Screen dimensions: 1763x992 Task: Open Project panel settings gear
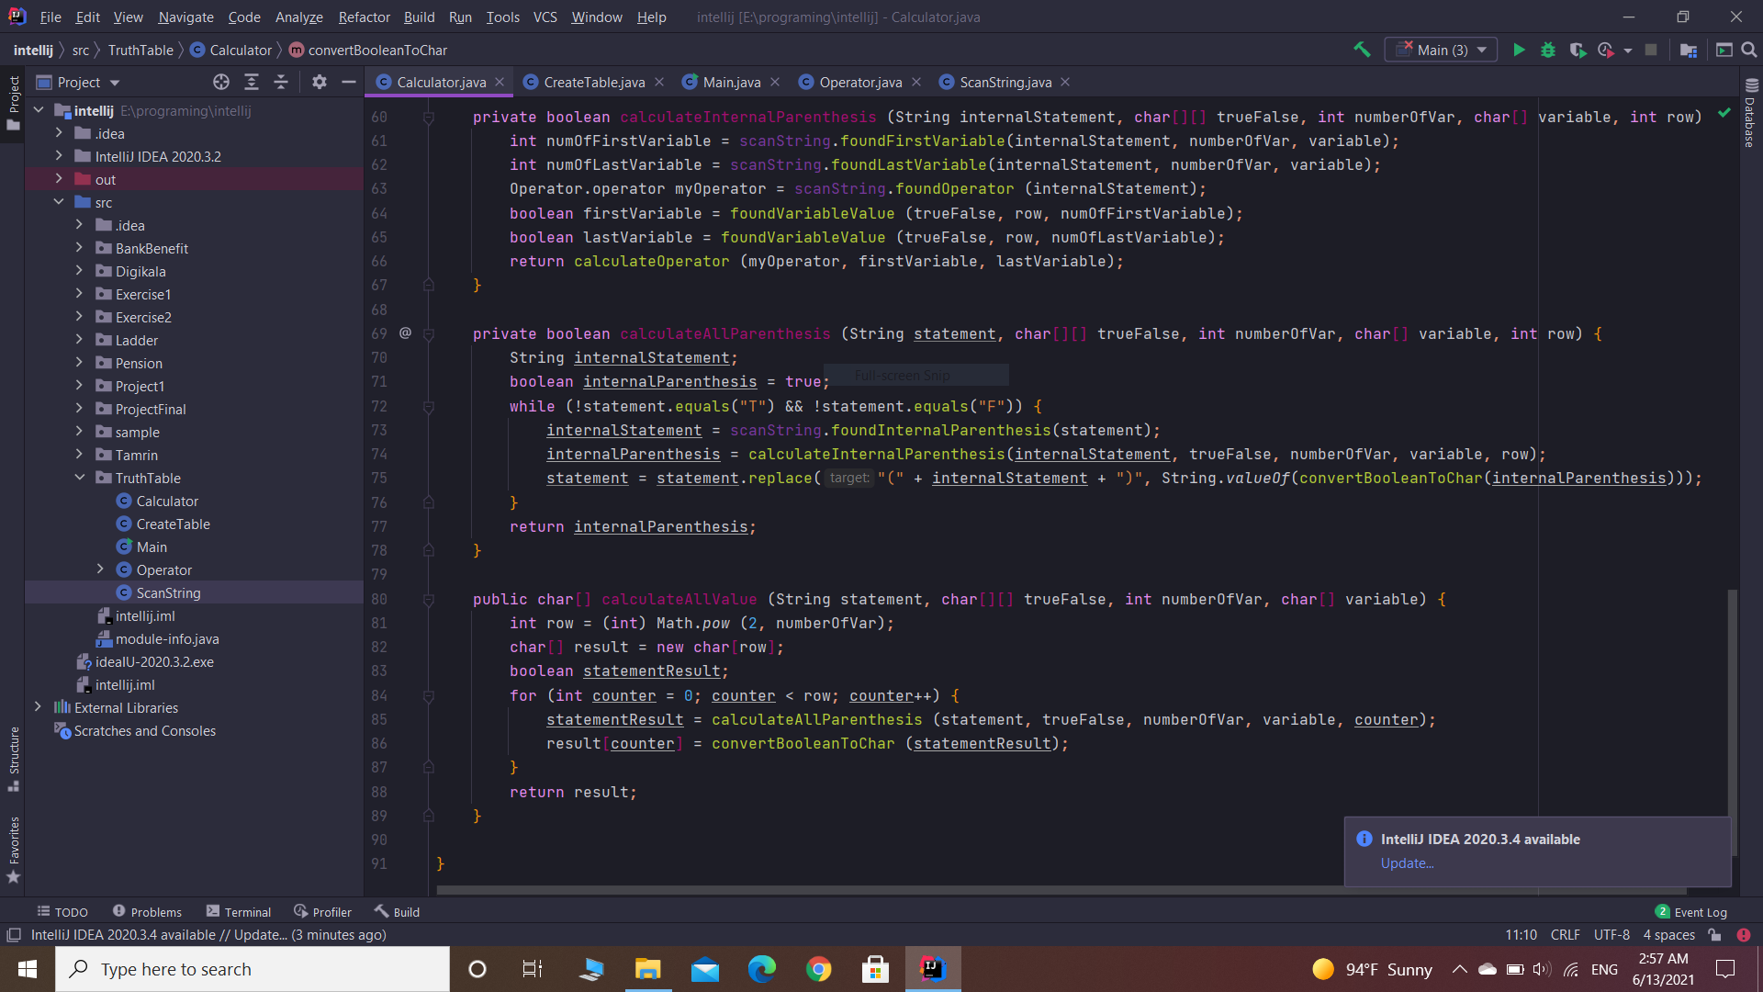[319, 82]
